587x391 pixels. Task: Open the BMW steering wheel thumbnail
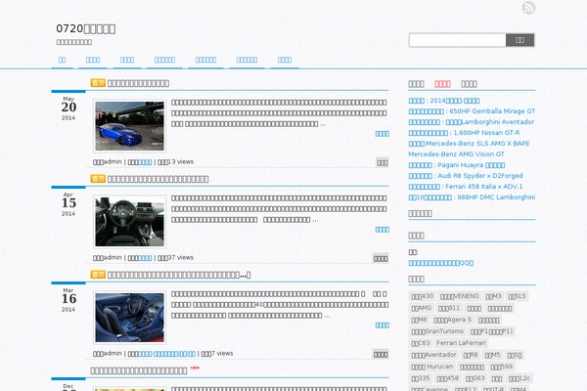tap(129, 222)
